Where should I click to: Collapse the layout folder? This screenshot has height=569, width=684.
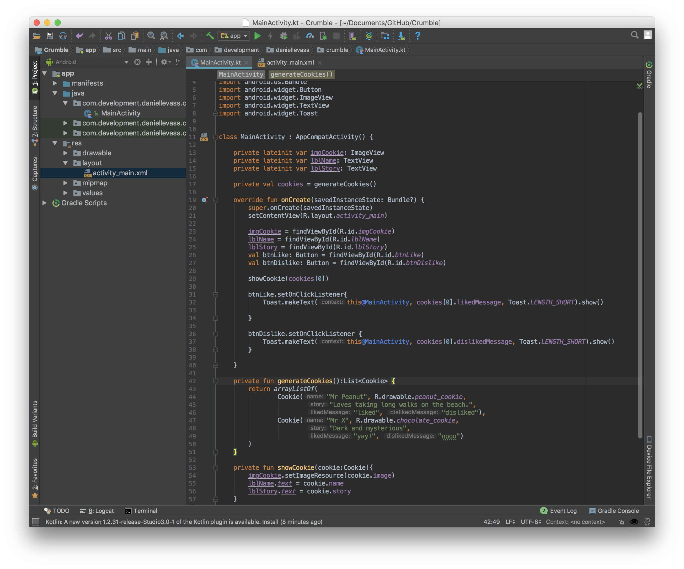66,163
